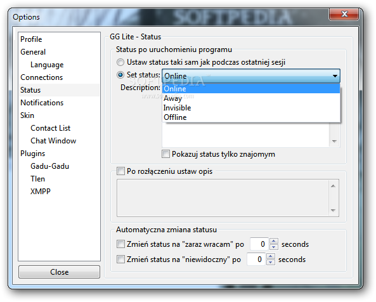Open Contact List skin settings

click(50, 128)
